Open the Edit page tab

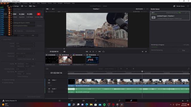84,101
